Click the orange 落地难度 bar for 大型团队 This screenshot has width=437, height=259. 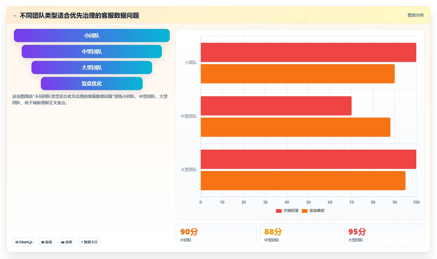click(x=303, y=181)
